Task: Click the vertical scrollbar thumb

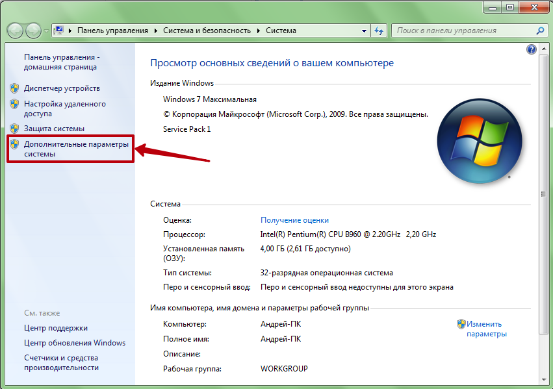Action: (543, 194)
